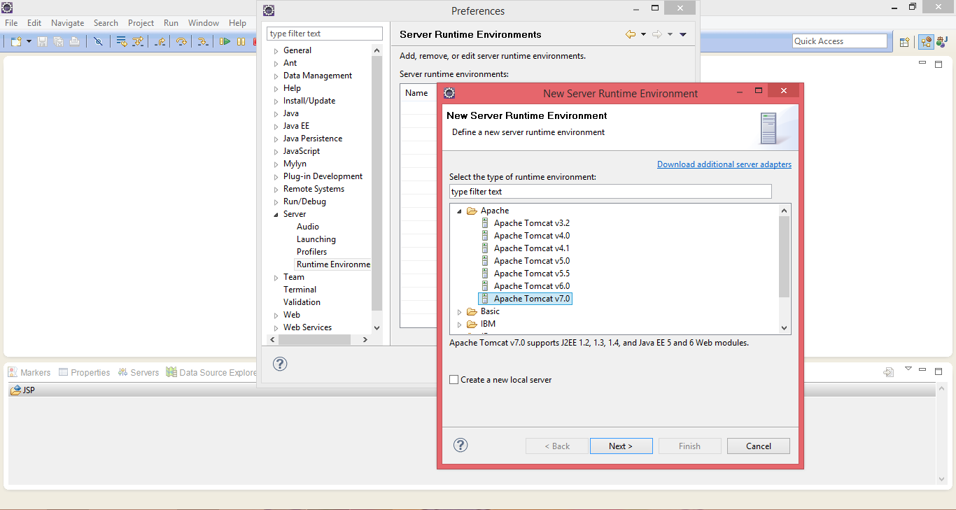Image resolution: width=956 pixels, height=510 pixels.
Task: Open the Java EE perspective icon
Action: 926,41
